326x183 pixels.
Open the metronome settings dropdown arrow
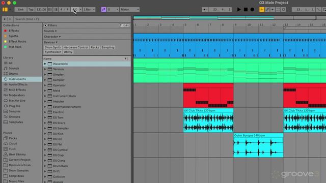[80, 9]
